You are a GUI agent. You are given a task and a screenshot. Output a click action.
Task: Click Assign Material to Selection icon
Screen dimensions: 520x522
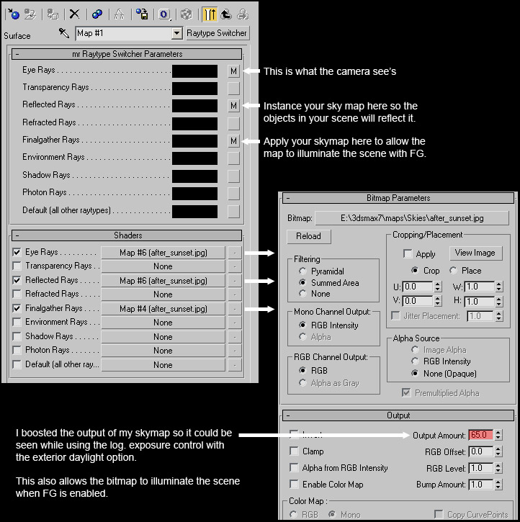coord(53,14)
